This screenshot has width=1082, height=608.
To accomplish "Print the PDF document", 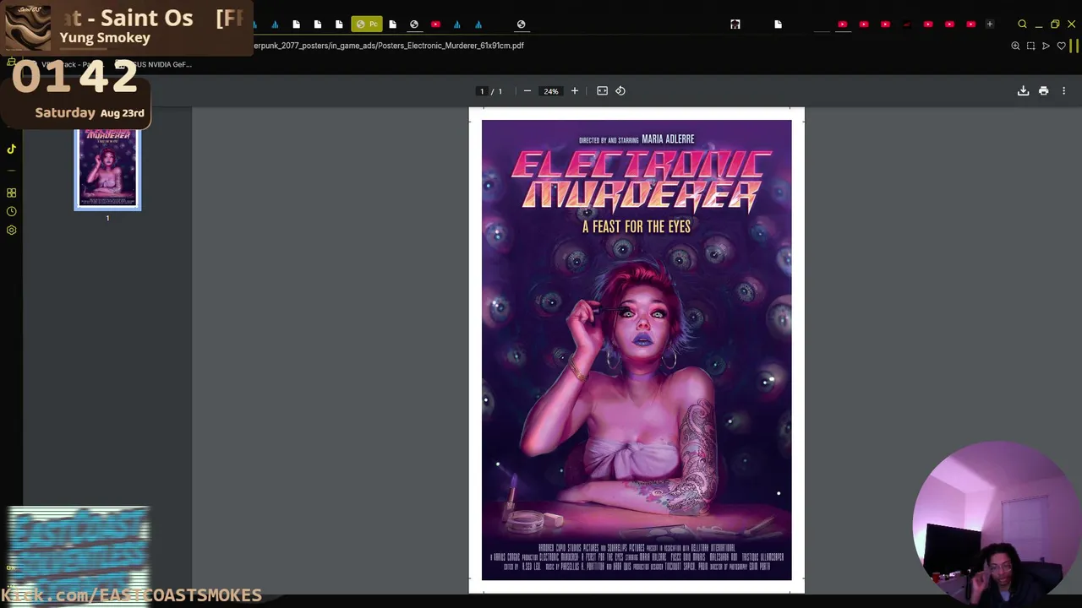I will tap(1043, 91).
